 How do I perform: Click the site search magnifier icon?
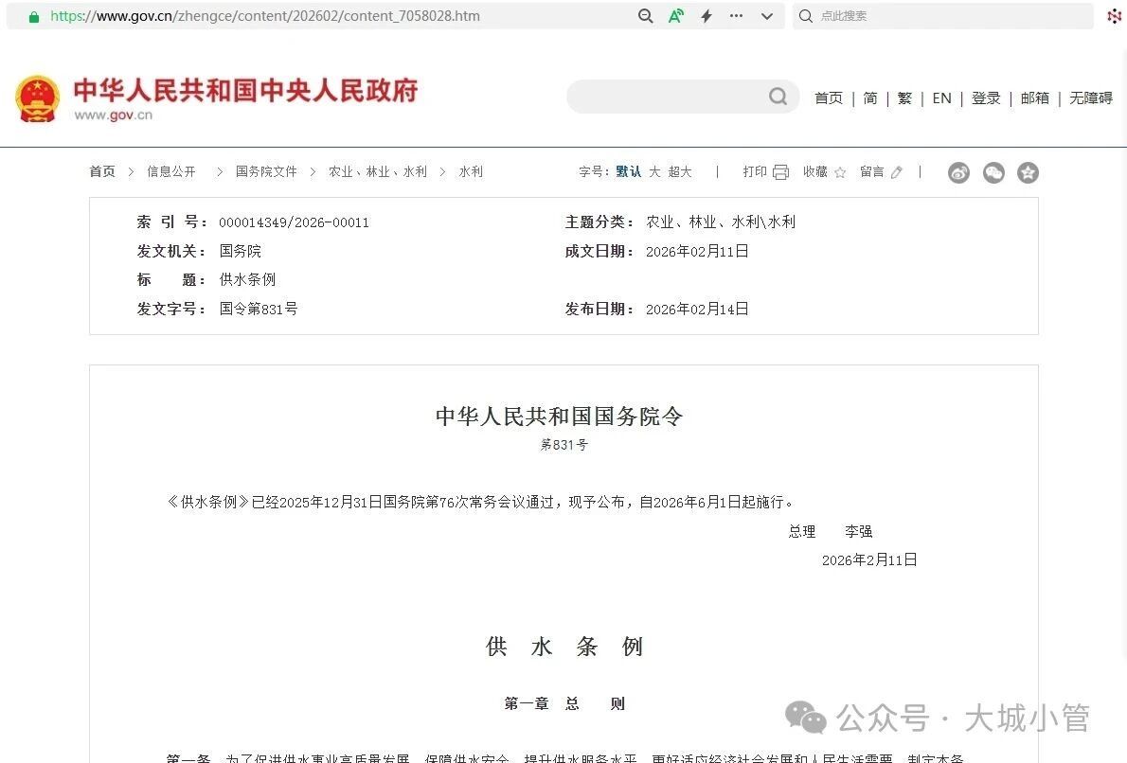(778, 97)
